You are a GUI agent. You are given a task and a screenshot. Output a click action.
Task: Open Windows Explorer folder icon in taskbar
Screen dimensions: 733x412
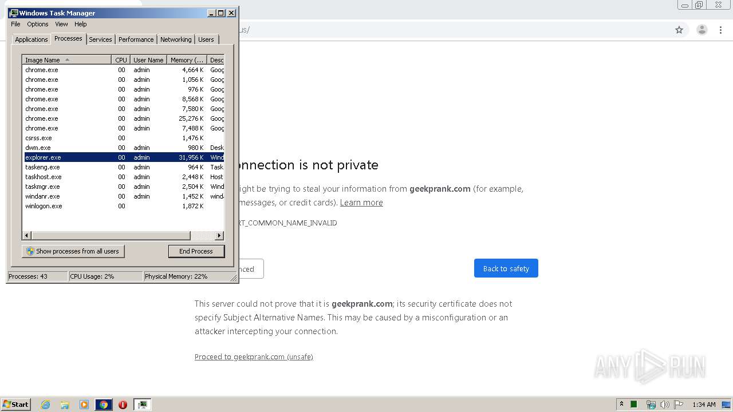pos(65,405)
